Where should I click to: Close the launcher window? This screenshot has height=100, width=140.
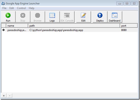pos(134,3)
